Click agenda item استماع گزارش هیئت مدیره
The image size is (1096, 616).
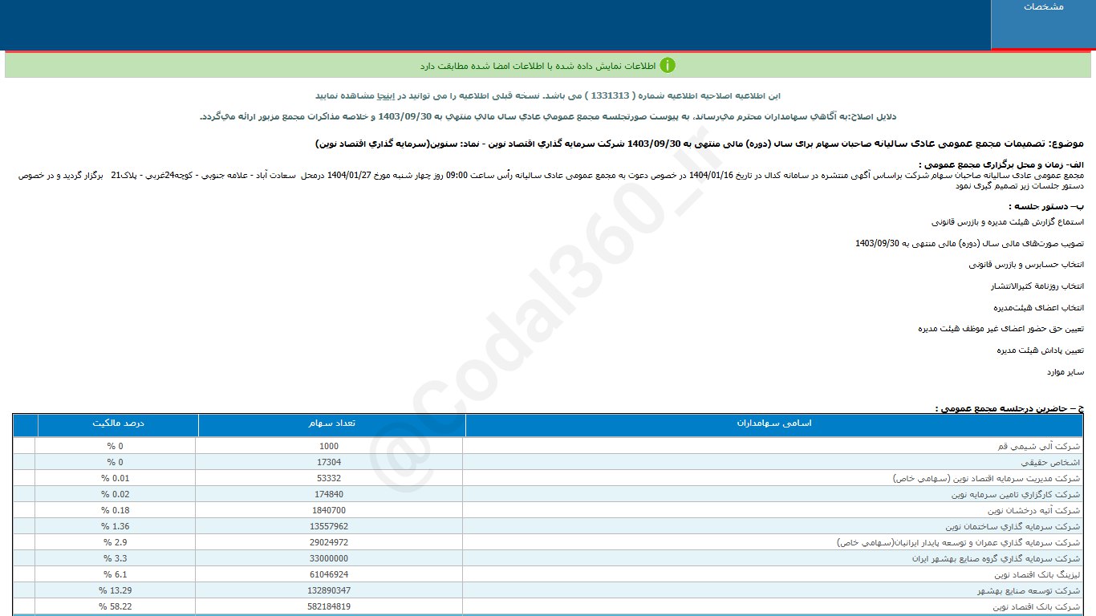coord(1008,221)
